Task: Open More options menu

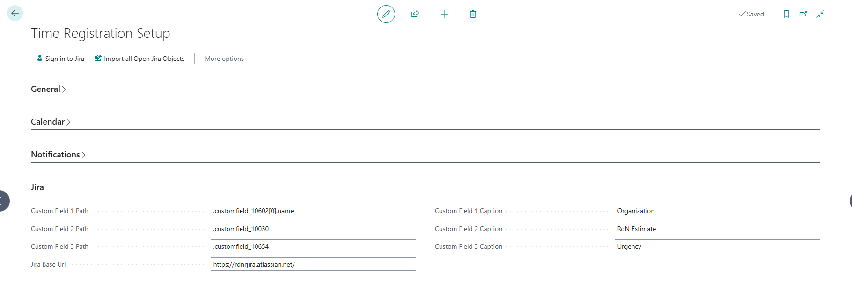Action: click(224, 59)
